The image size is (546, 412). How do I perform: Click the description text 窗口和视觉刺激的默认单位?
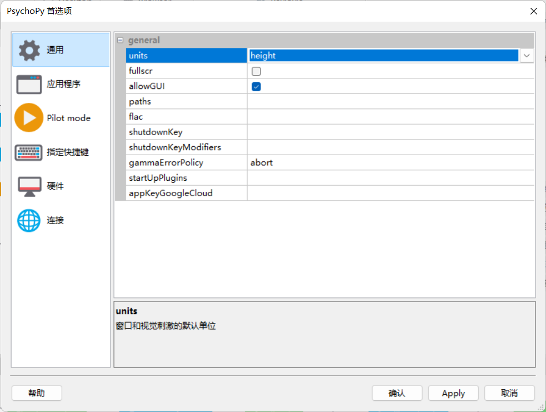[x=166, y=326]
